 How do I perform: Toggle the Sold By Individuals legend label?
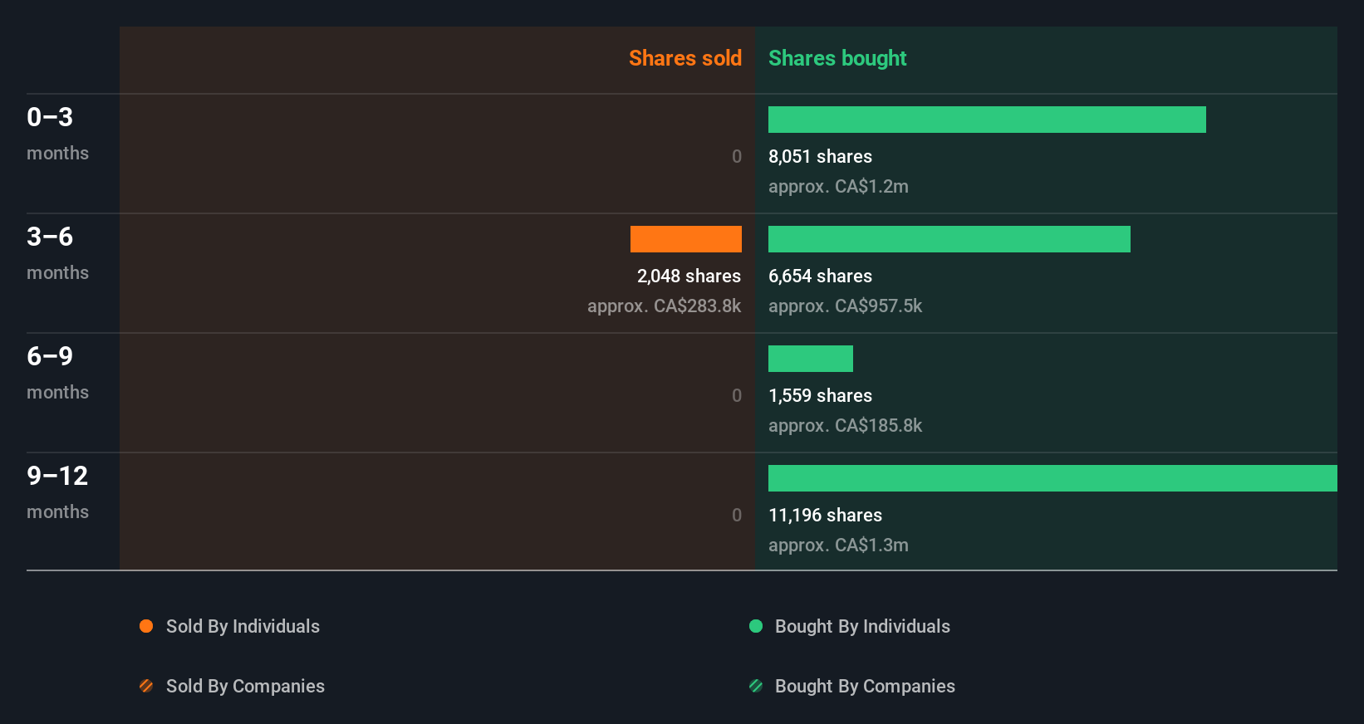[243, 626]
